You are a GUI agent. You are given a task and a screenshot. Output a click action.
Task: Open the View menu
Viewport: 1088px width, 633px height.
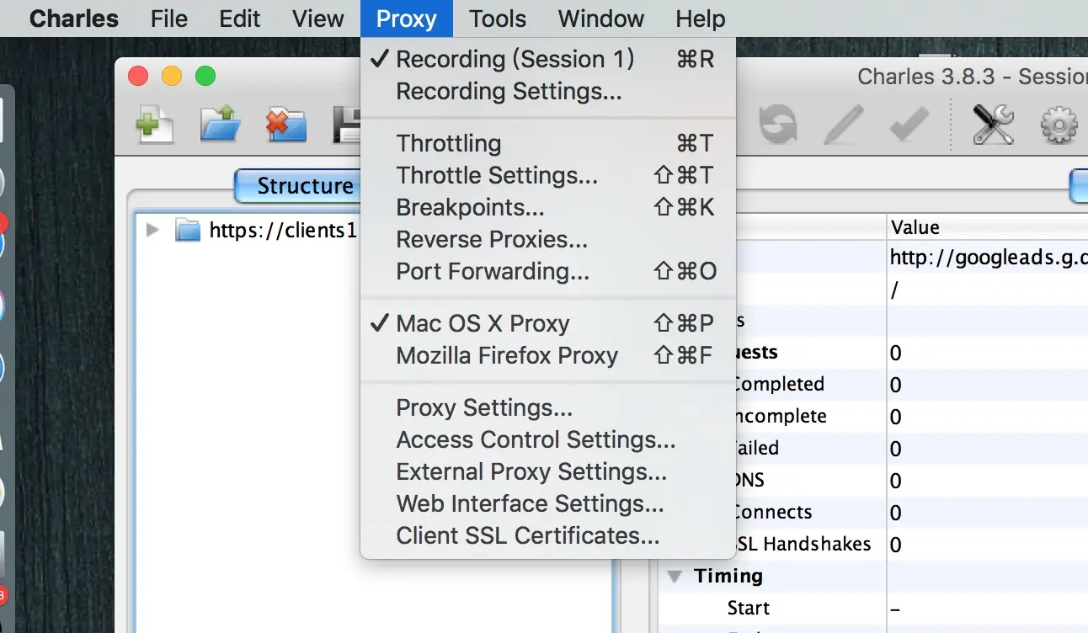(x=317, y=19)
